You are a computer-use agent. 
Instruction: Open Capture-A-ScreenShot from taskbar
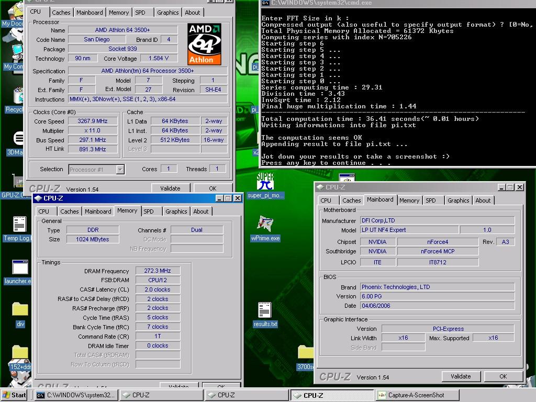tap(417, 395)
